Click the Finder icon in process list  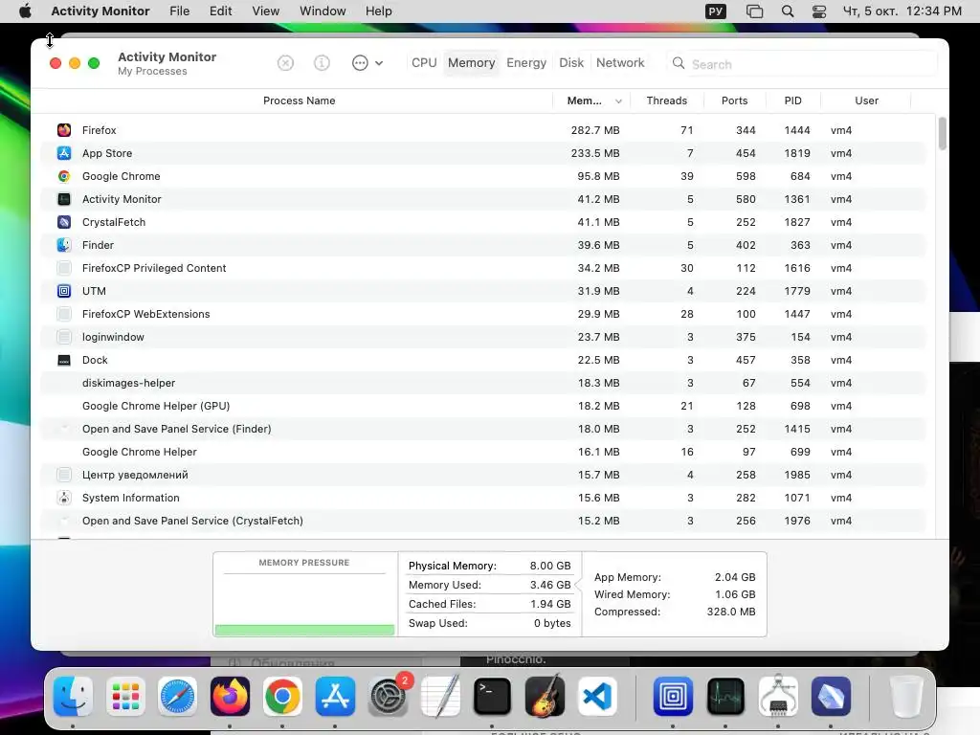[x=64, y=245]
